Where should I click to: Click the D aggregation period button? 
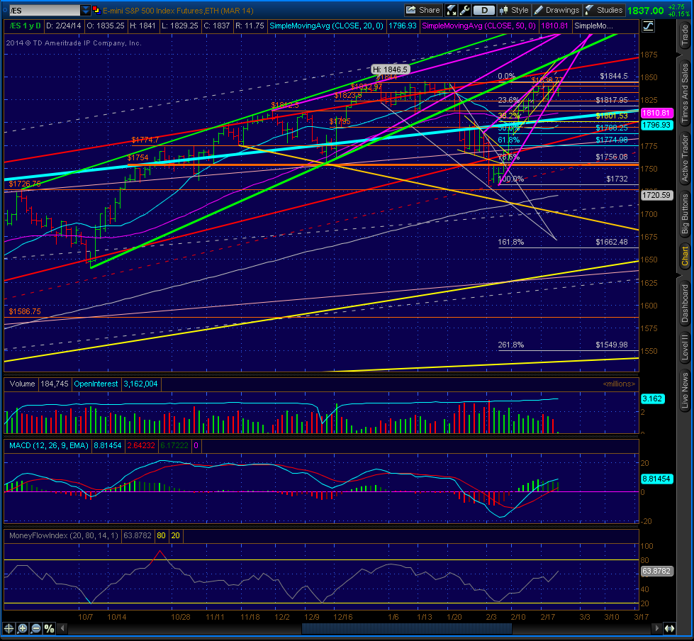click(x=484, y=10)
